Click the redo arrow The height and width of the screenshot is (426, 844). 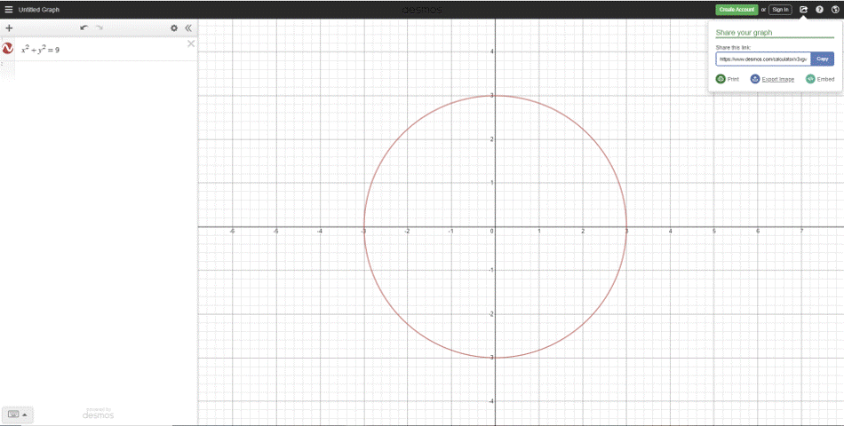[100, 28]
